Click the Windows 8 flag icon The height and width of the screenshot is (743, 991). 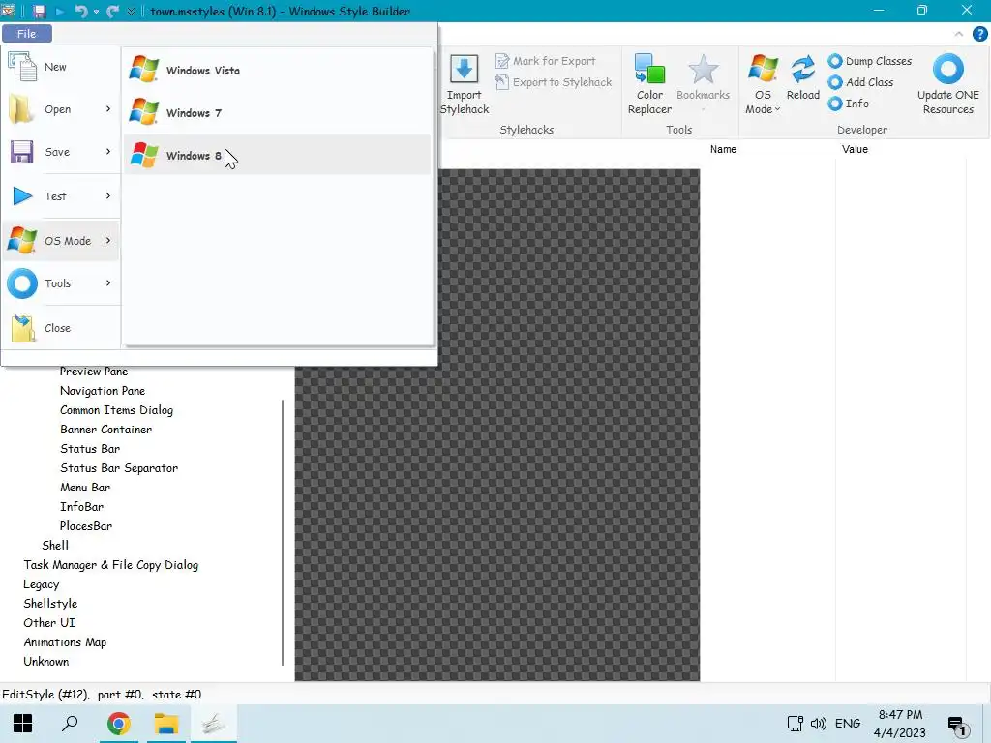pos(144,154)
